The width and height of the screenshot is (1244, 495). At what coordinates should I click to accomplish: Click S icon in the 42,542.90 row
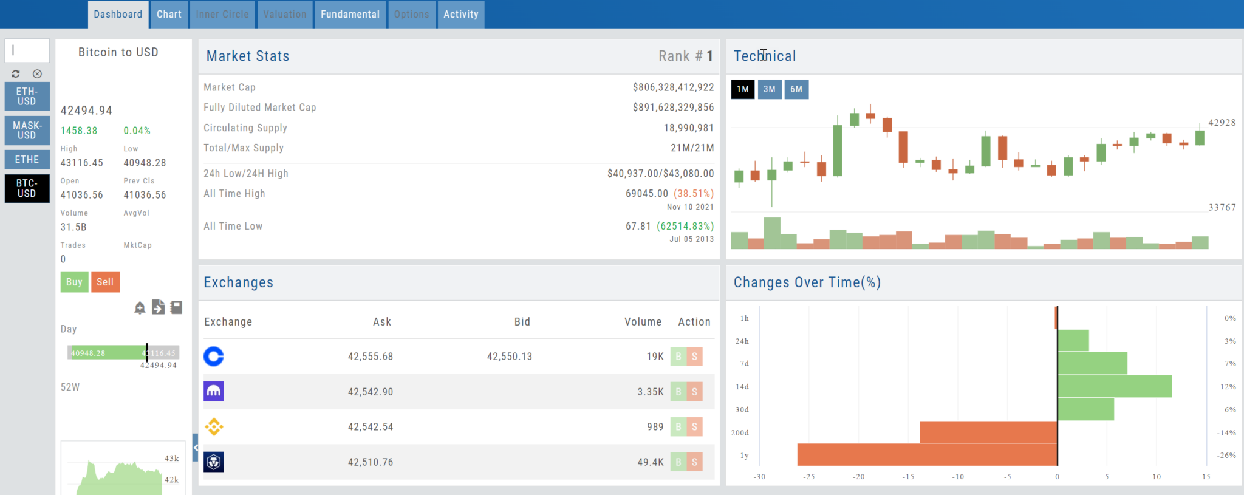(695, 392)
